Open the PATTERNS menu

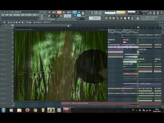17,15
